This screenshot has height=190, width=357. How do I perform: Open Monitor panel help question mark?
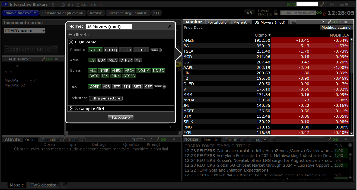pyautogui.click(x=323, y=22)
